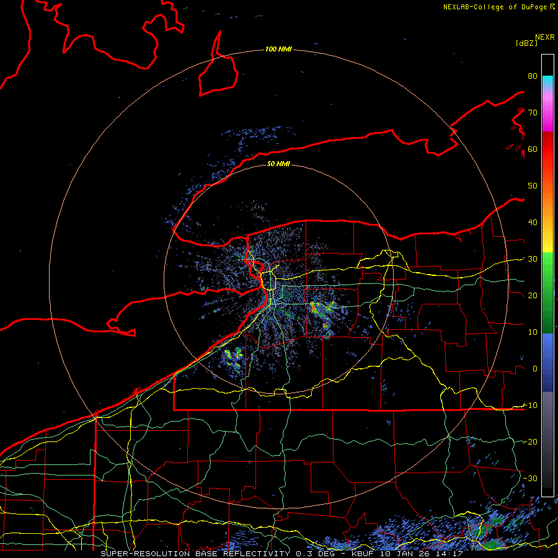Click the 50 NMI range ring label
The height and width of the screenshot is (558, 558).
pyautogui.click(x=278, y=164)
